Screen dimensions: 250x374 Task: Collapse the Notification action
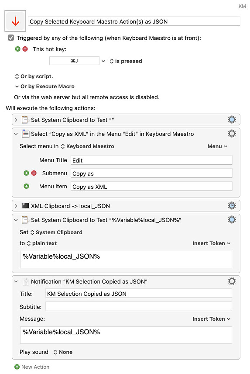coord(16,281)
